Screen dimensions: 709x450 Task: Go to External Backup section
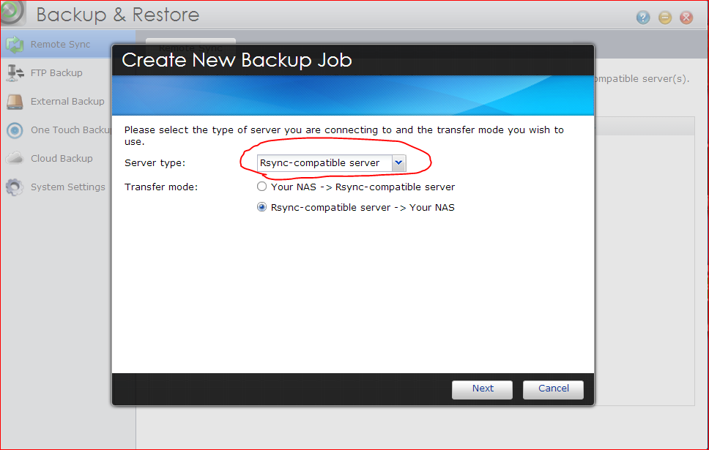(67, 102)
